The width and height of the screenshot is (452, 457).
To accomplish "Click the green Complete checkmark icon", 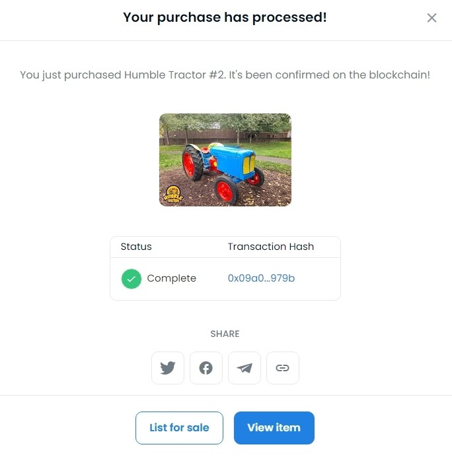I will [132, 279].
